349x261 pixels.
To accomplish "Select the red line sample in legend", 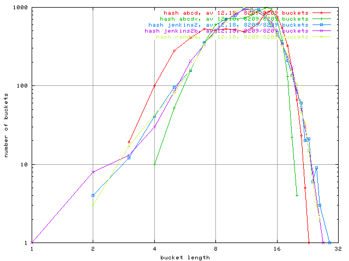I will point(321,13).
